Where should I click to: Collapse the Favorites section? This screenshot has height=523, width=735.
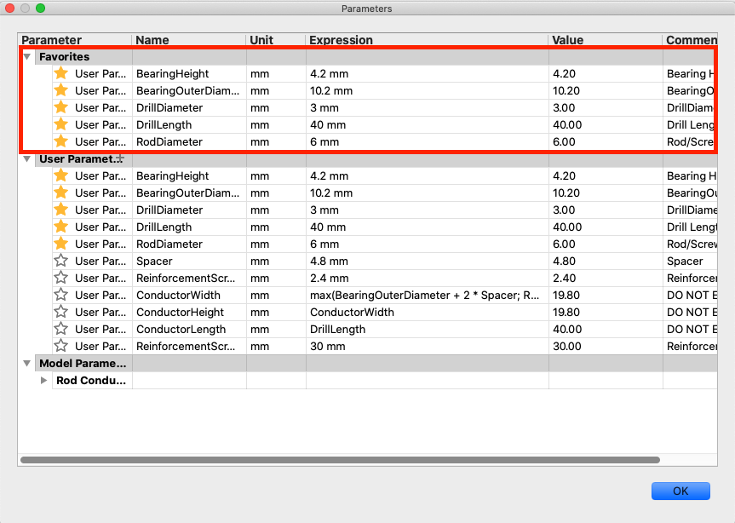[x=26, y=56]
